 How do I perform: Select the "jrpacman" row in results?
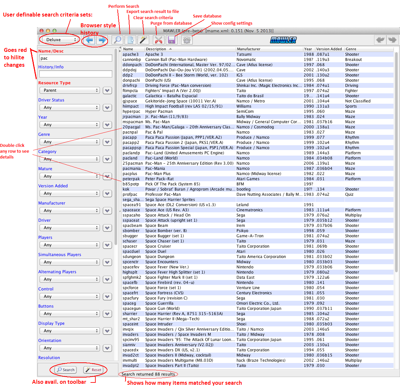pos(258,117)
